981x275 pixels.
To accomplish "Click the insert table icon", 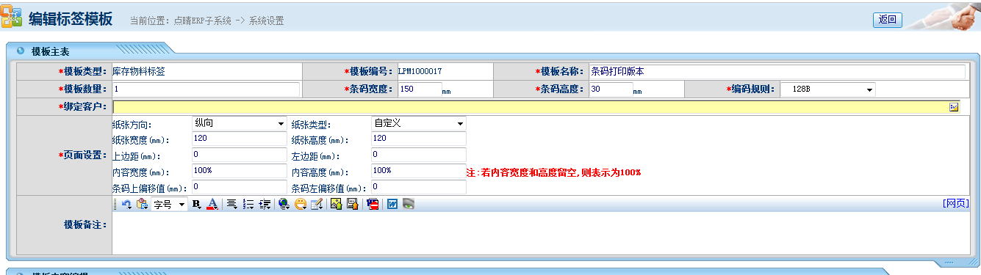I will point(317,204).
